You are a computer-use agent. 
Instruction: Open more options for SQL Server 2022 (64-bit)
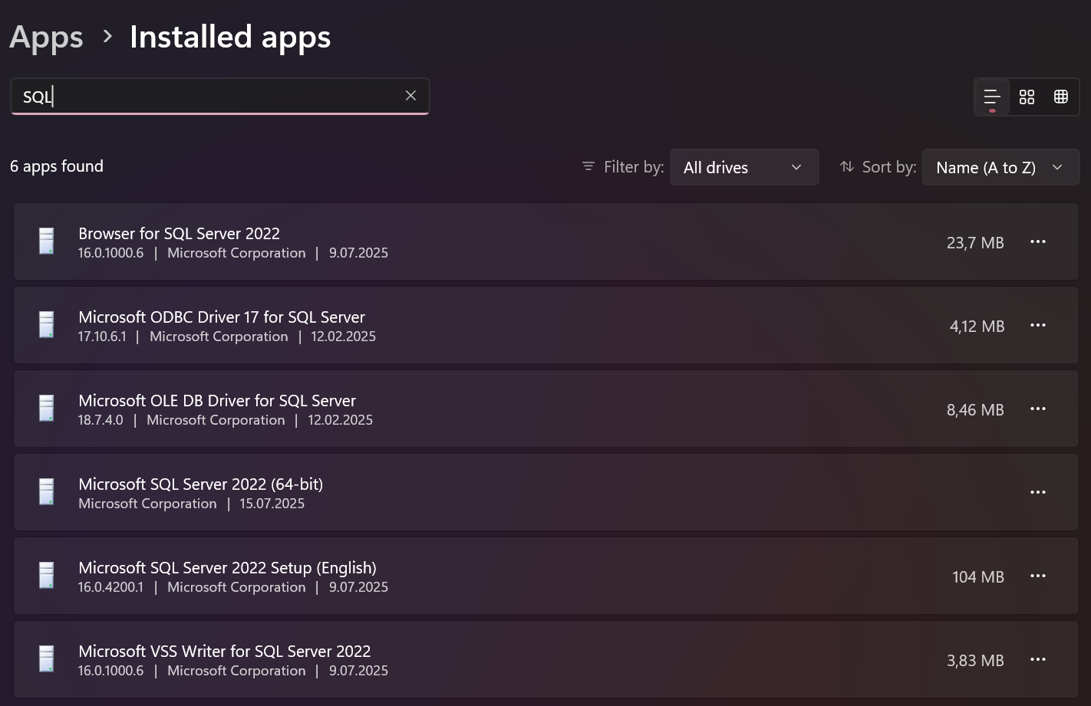coord(1038,492)
